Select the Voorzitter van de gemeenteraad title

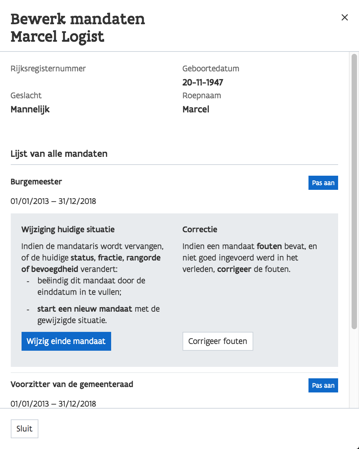pyautogui.click(x=72, y=384)
